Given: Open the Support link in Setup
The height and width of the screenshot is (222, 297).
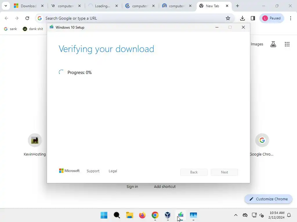Looking at the screenshot, I should [x=93, y=171].
